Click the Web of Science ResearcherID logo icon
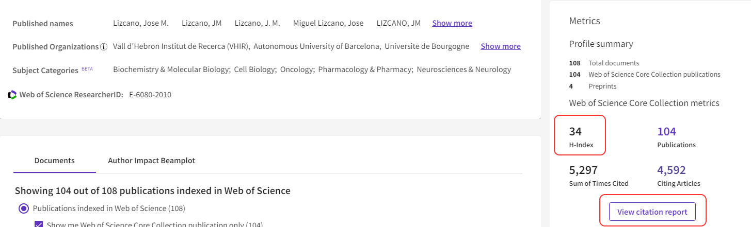 tap(12, 95)
